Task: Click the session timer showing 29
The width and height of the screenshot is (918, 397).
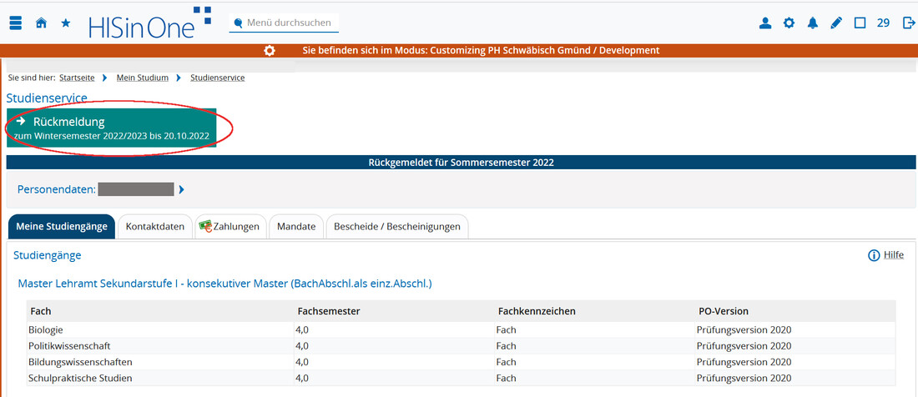Action: tap(883, 23)
